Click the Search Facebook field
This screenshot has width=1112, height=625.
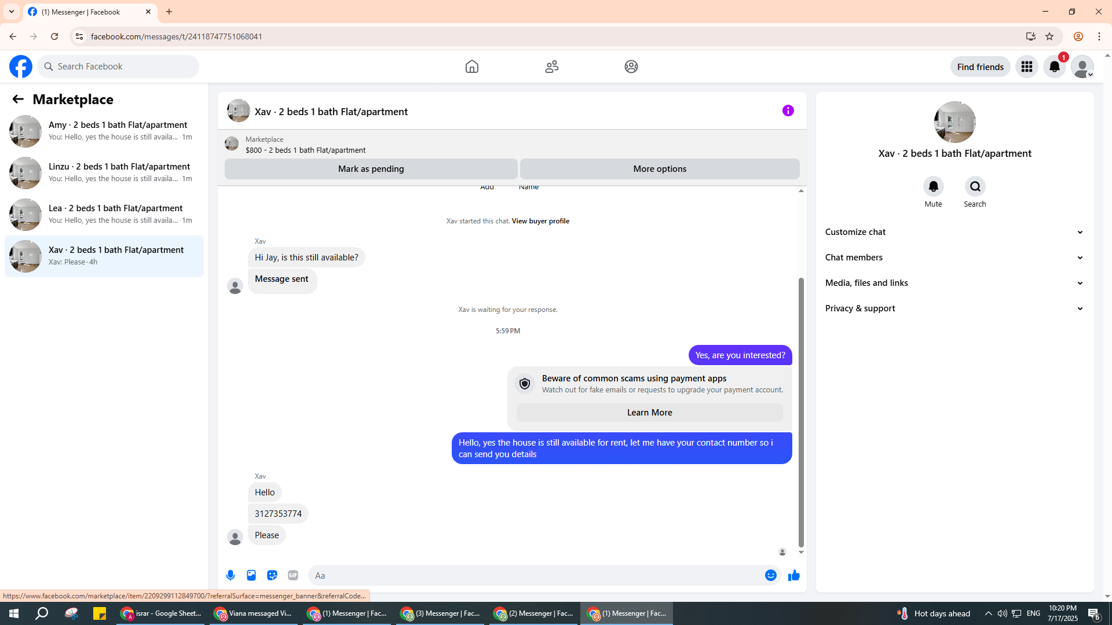pos(118,67)
